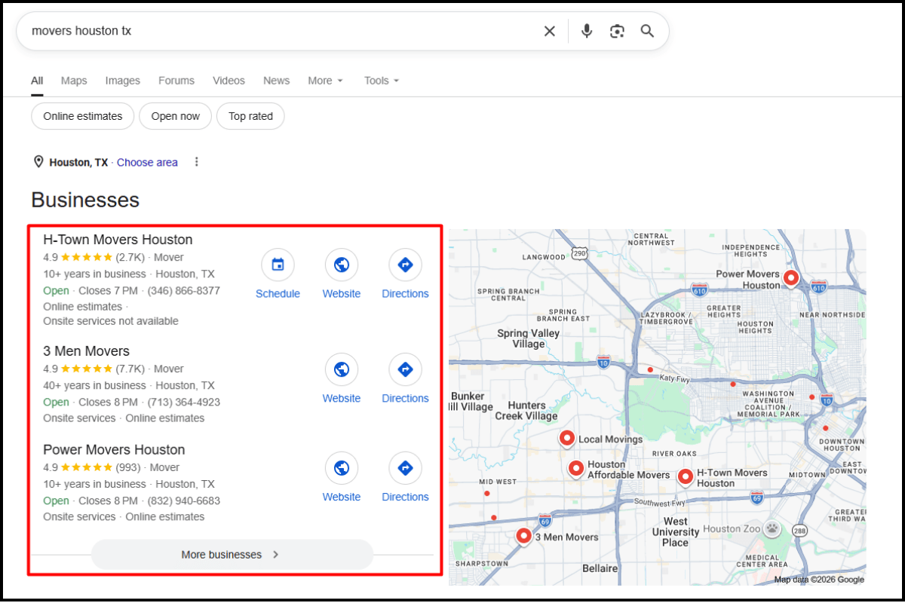
Task: Click Schedule text link for H-Town Movers
Action: 278,294
